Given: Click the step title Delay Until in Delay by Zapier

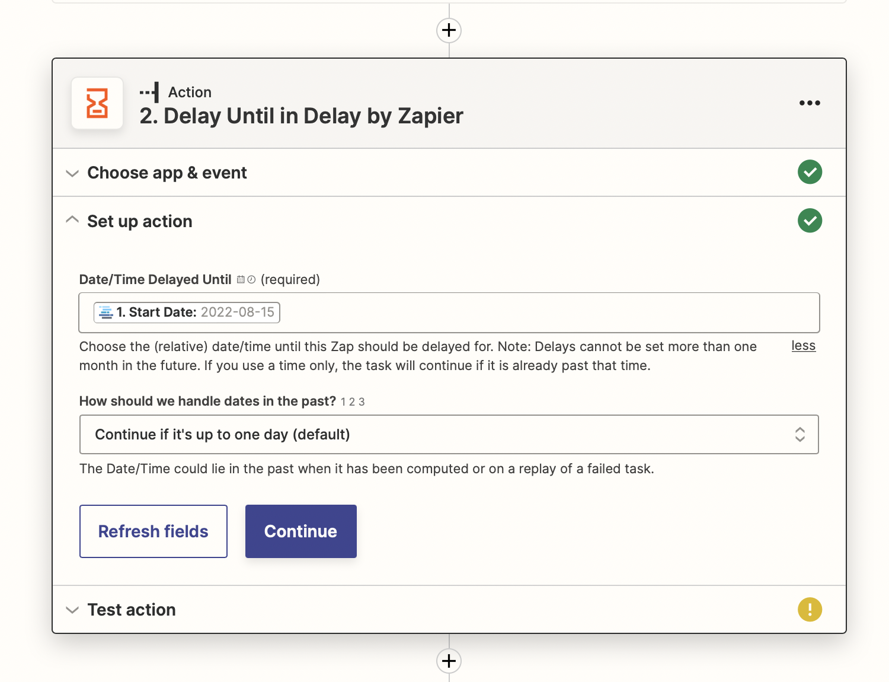Looking at the screenshot, I should pos(301,116).
